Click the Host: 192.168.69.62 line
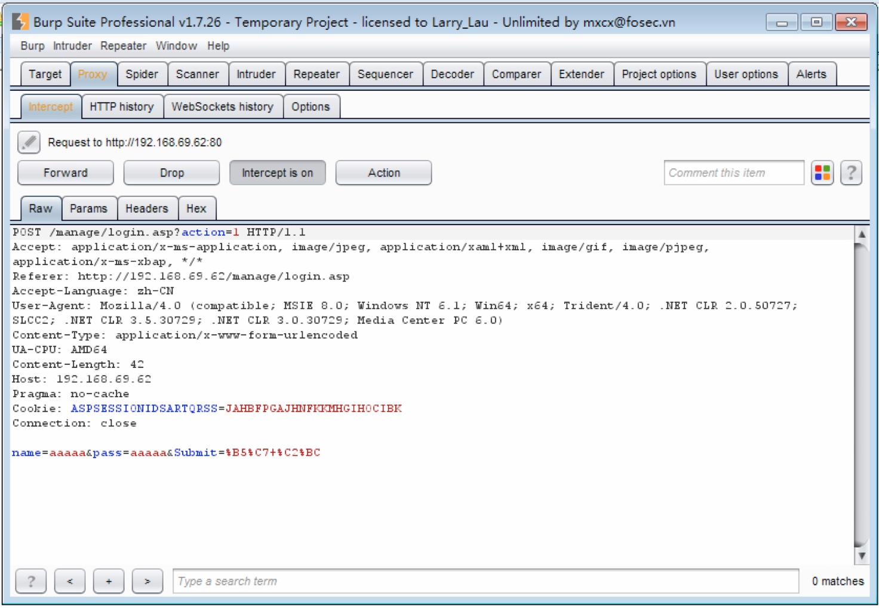The width and height of the screenshot is (879, 608). click(x=82, y=379)
